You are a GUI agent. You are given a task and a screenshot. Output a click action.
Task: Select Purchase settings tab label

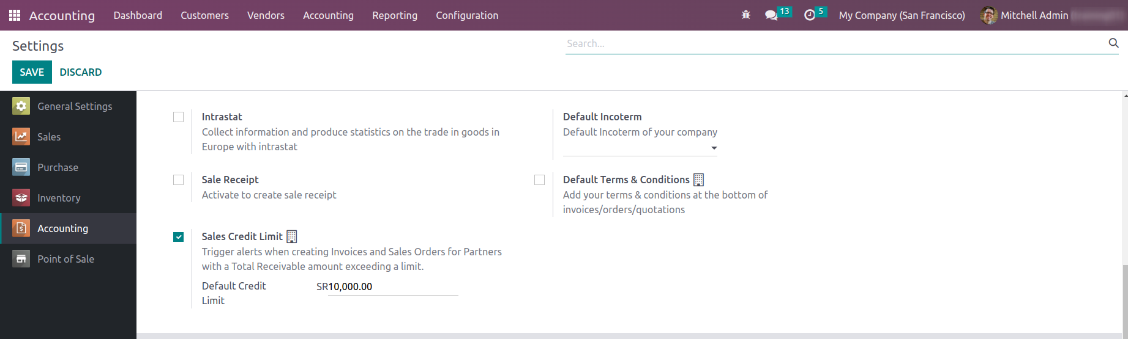(58, 167)
